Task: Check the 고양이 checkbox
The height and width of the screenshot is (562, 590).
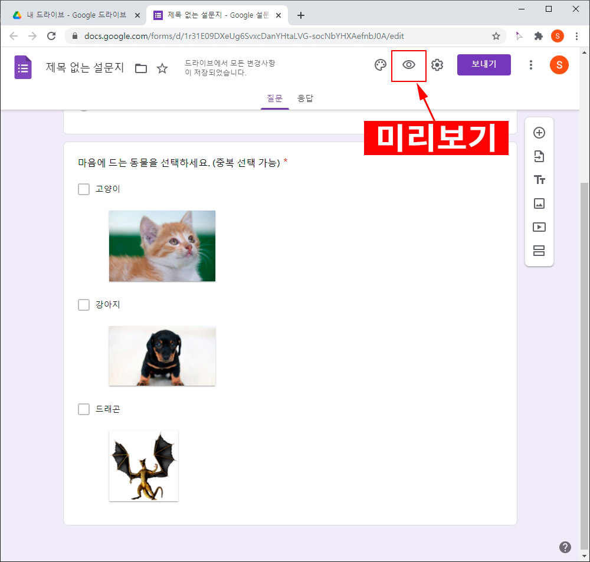Action: pyautogui.click(x=83, y=189)
